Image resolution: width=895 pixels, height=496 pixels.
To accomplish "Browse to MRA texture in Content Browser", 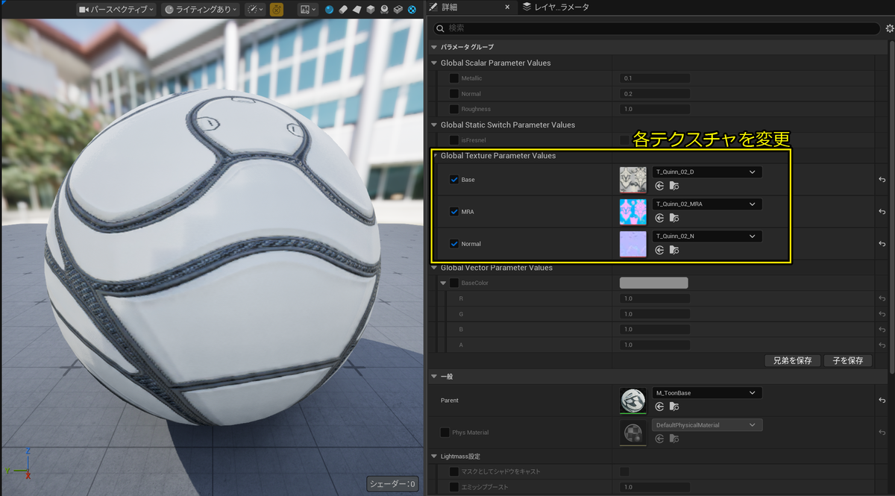I will [x=673, y=219].
